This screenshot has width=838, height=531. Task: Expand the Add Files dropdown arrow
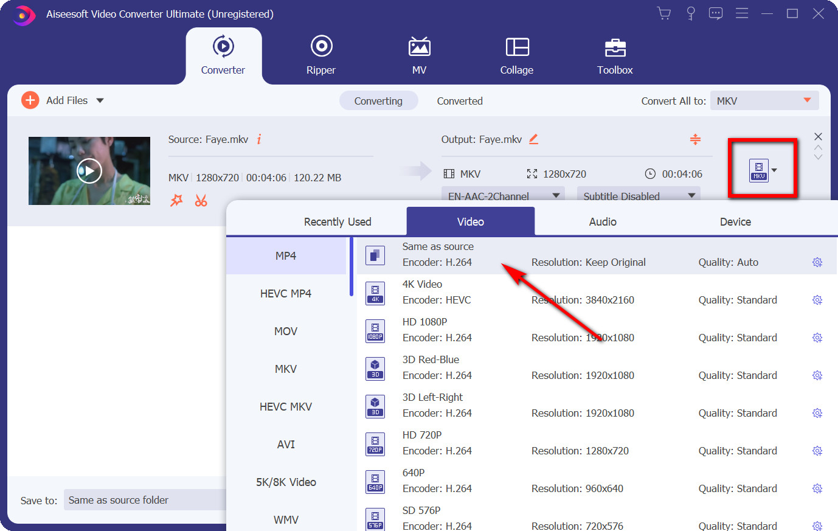click(100, 100)
